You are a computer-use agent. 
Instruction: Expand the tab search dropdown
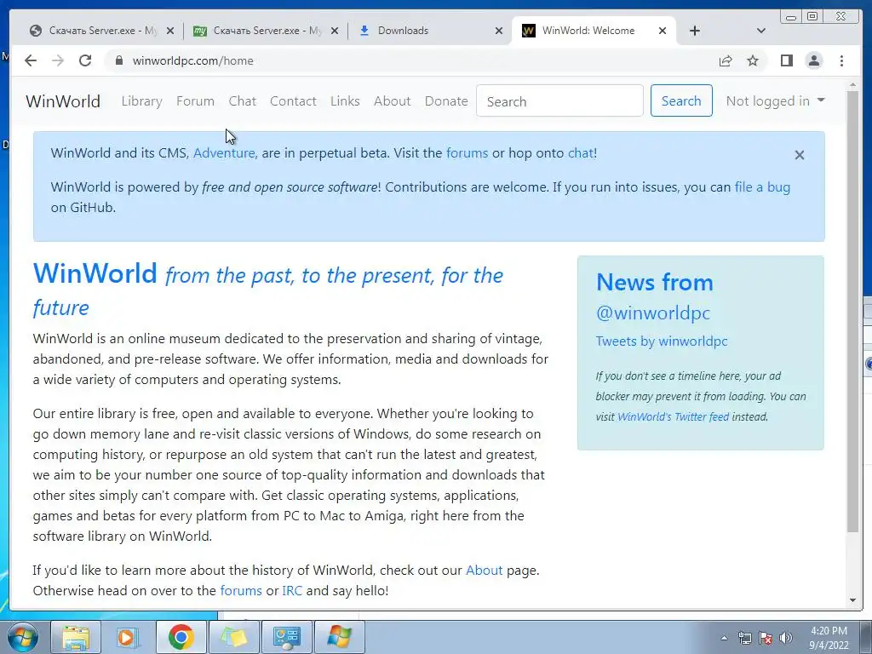pyautogui.click(x=761, y=31)
